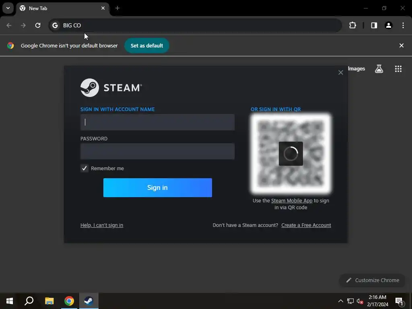Click the PASSWORD label
Image resolution: width=412 pixels, height=309 pixels.
tap(94, 139)
